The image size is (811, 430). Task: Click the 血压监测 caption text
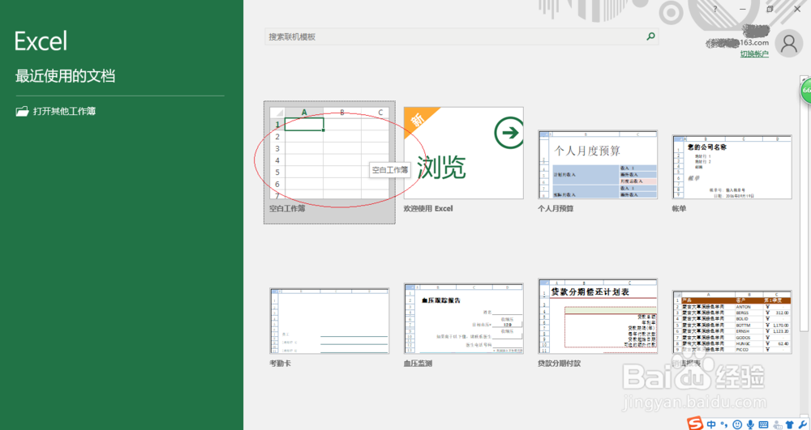coord(418,364)
